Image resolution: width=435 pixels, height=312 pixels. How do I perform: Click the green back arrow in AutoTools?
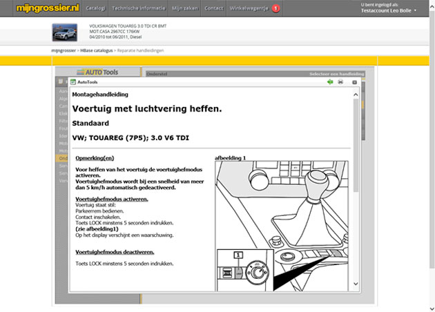pos(330,82)
